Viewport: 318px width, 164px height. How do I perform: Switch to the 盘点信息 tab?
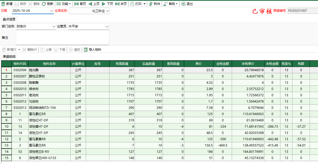click(9, 19)
